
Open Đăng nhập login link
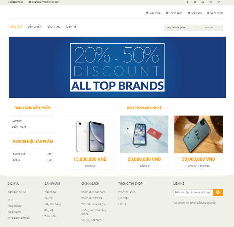click(x=215, y=13)
